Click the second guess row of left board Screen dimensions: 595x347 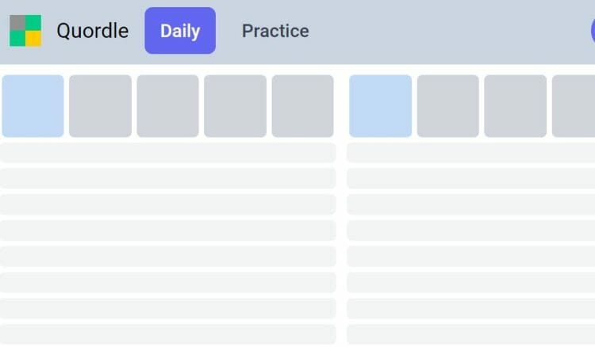pyautogui.click(x=168, y=153)
